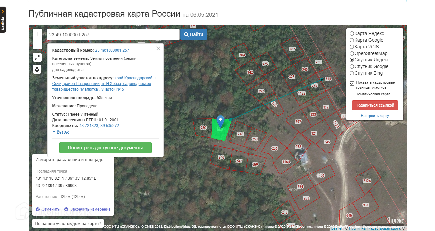Open Настроить карту link
The height and width of the screenshot is (231, 435).
pos(375,116)
